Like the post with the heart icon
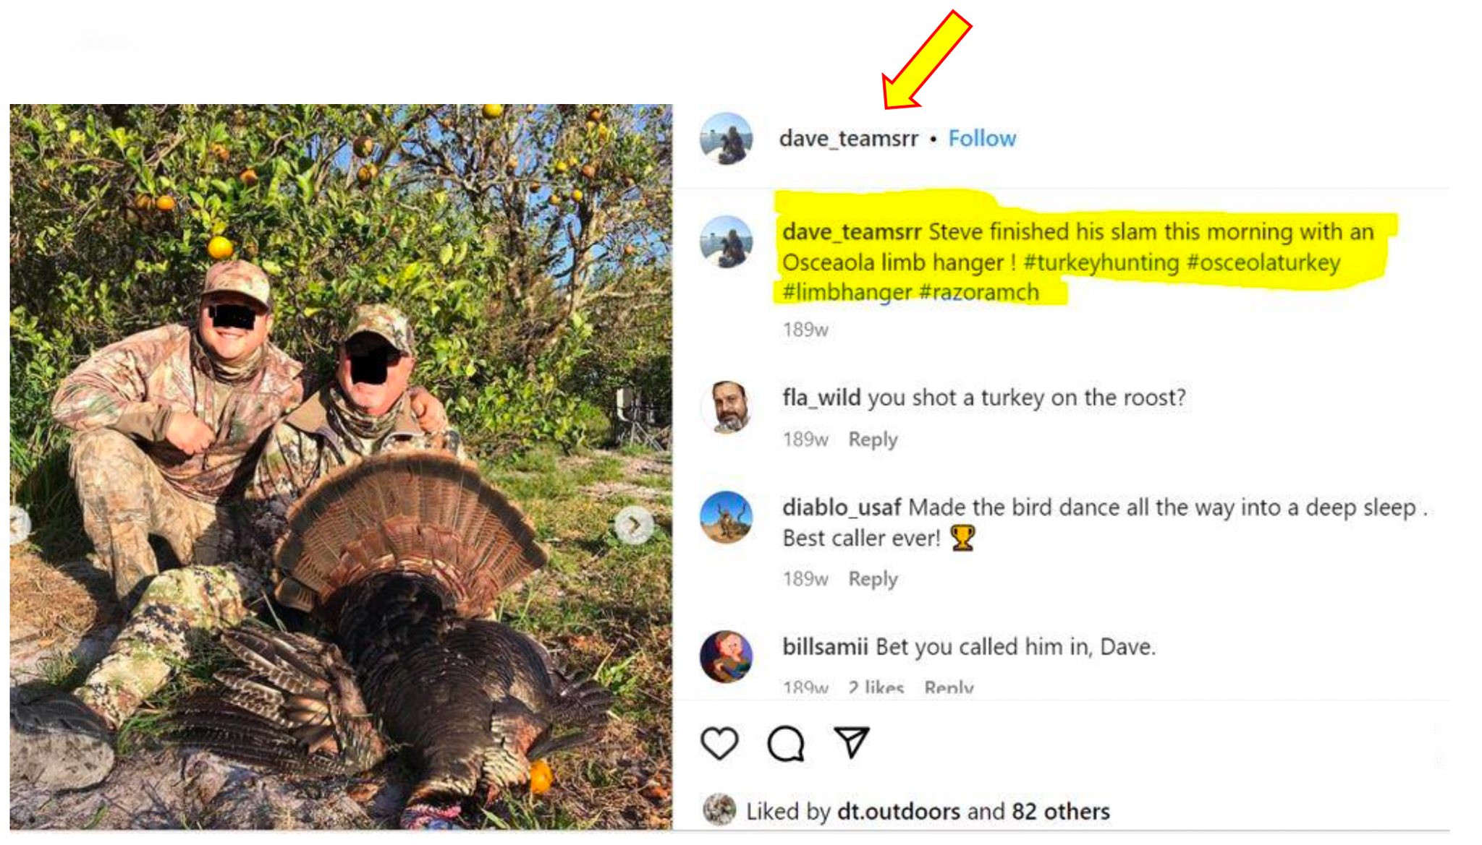This screenshot has width=1482, height=845. [719, 743]
